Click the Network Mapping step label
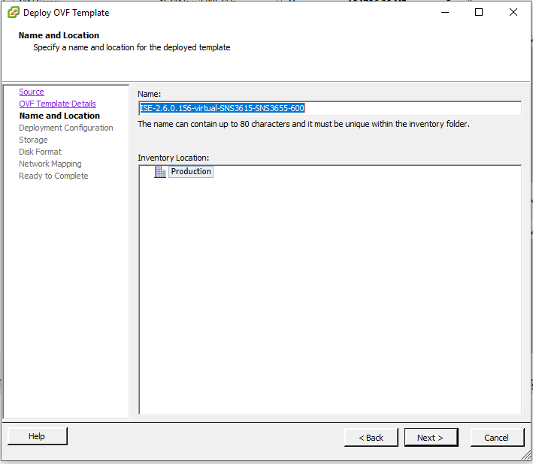This screenshot has height=464, width=533. click(x=50, y=164)
